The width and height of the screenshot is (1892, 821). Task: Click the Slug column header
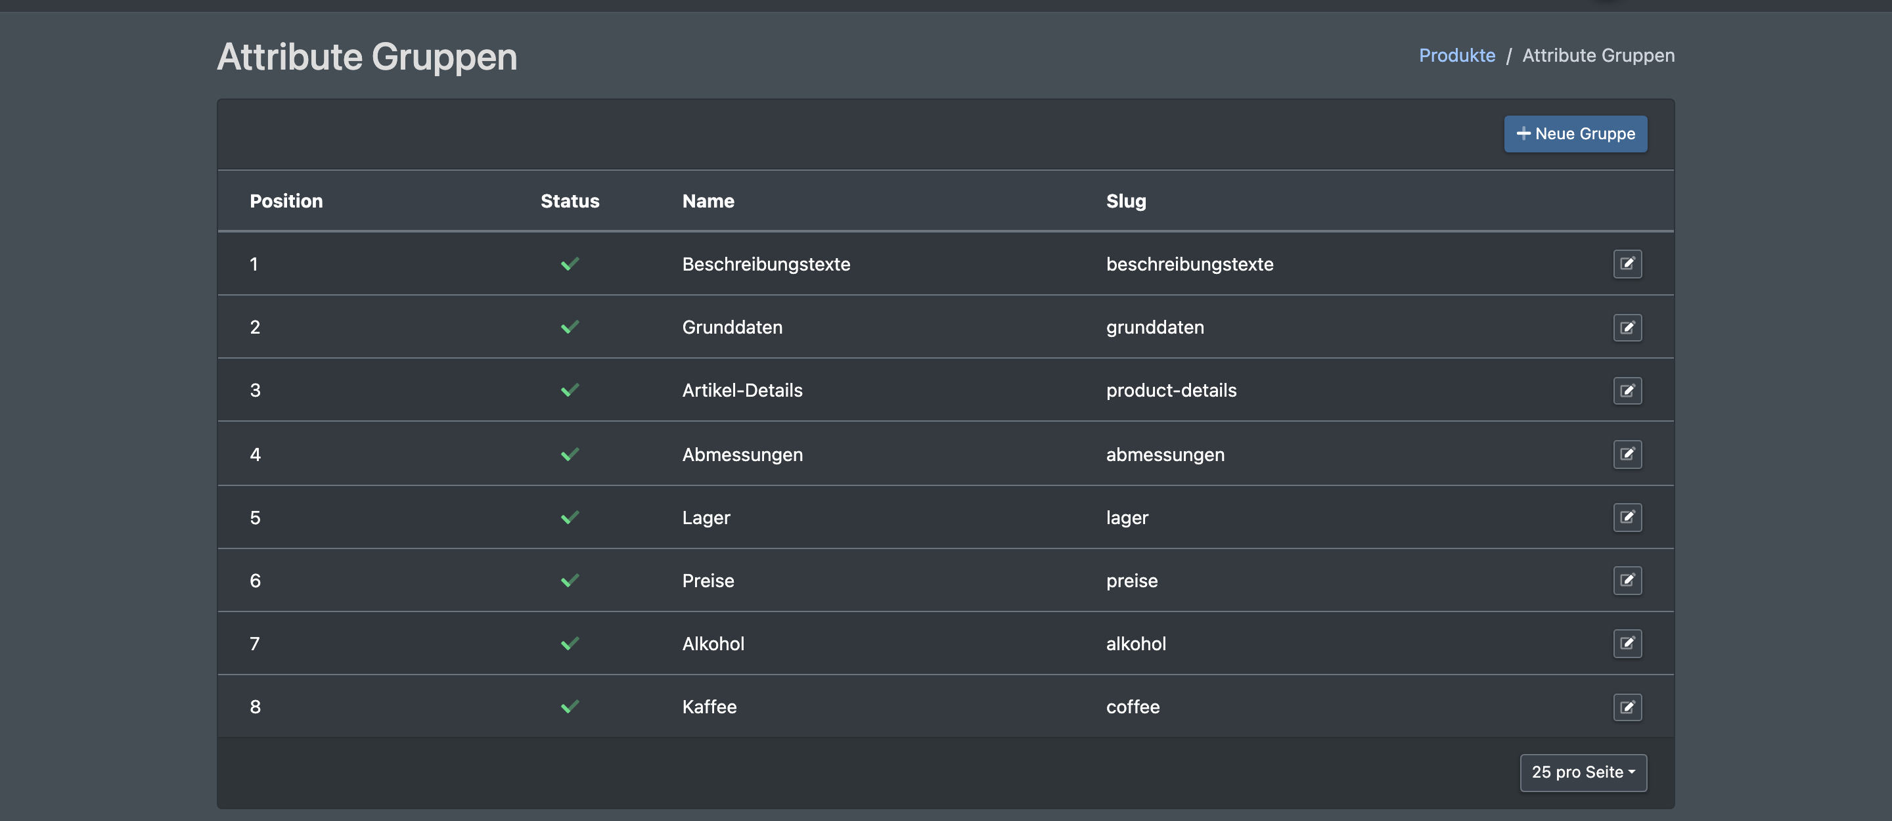tap(1126, 200)
